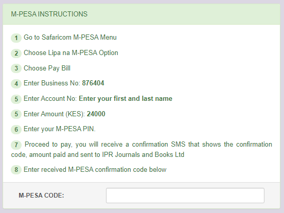
Task: Click the M-PESA CODE label
Action: [41, 196]
